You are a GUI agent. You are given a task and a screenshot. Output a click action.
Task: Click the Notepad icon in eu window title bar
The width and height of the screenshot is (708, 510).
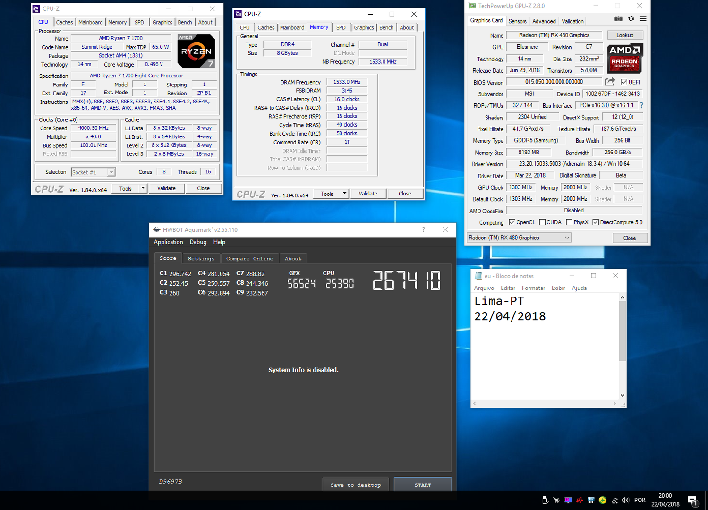point(478,276)
